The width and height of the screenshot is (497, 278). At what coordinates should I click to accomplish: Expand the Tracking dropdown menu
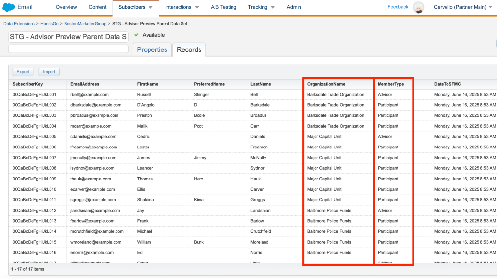(x=273, y=8)
